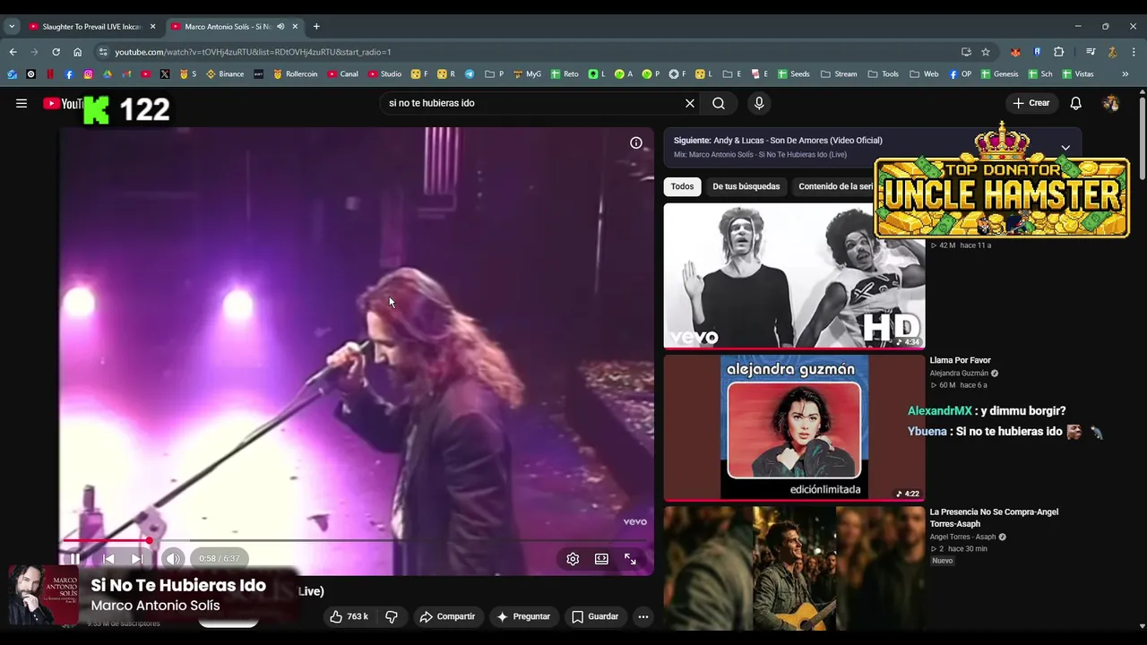The height and width of the screenshot is (645, 1147).
Task: Open the Seeds bookmark
Action: [x=794, y=74]
